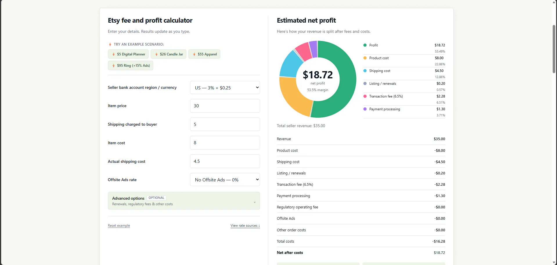Click the Actual shipping cost field

[225, 161]
